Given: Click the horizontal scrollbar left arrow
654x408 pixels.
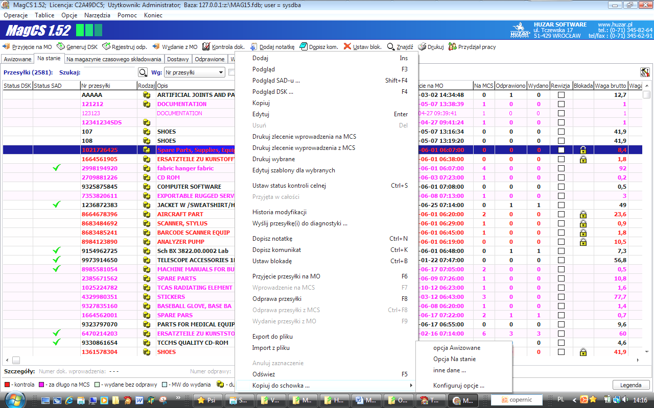Looking at the screenshot, I should [7, 360].
